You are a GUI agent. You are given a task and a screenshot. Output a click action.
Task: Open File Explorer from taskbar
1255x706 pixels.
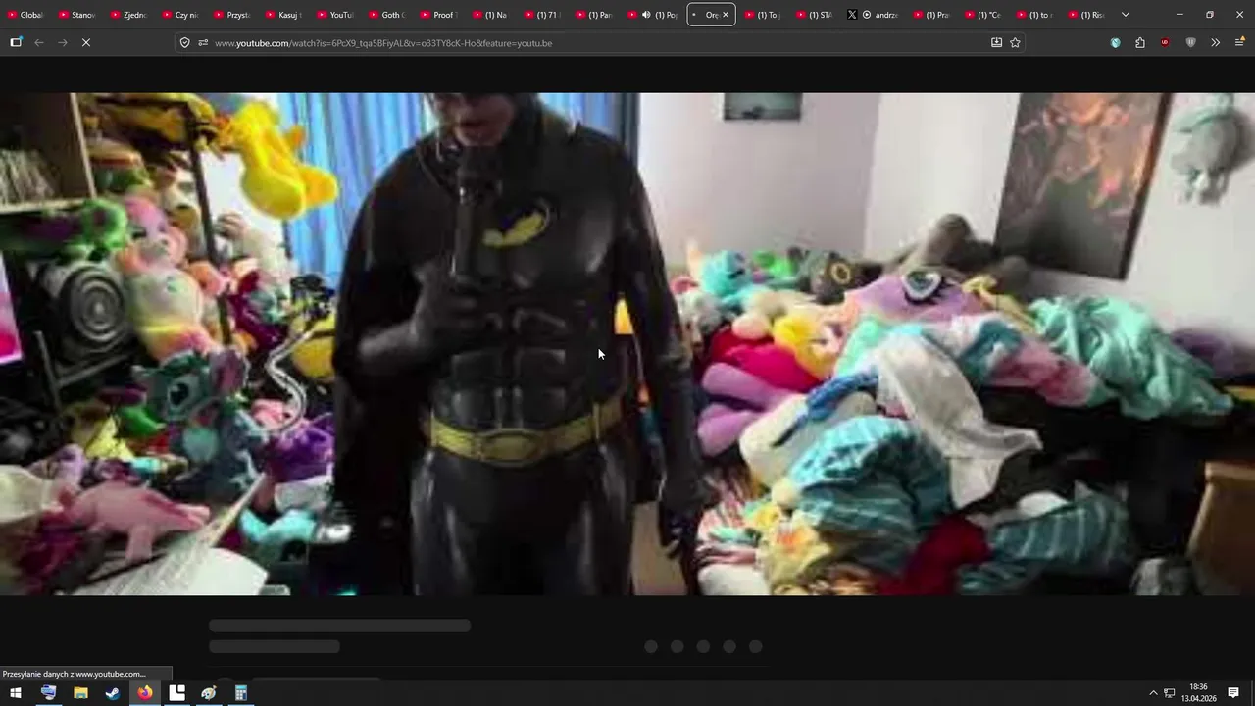pos(80,693)
